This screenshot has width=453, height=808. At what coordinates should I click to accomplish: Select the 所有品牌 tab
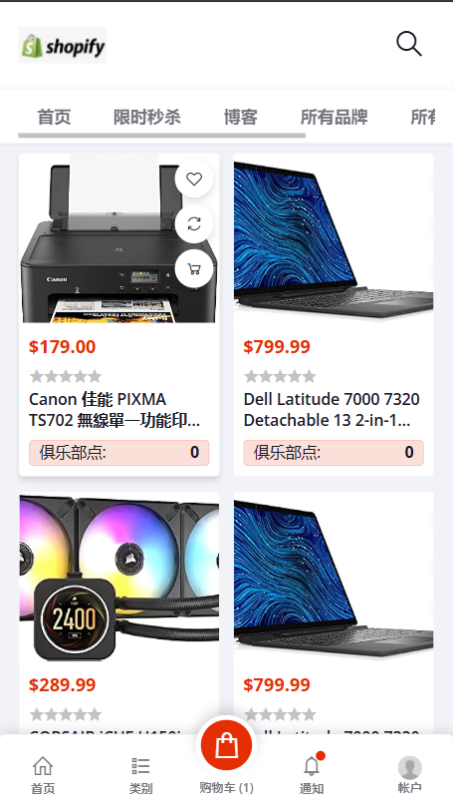pos(335,117)
